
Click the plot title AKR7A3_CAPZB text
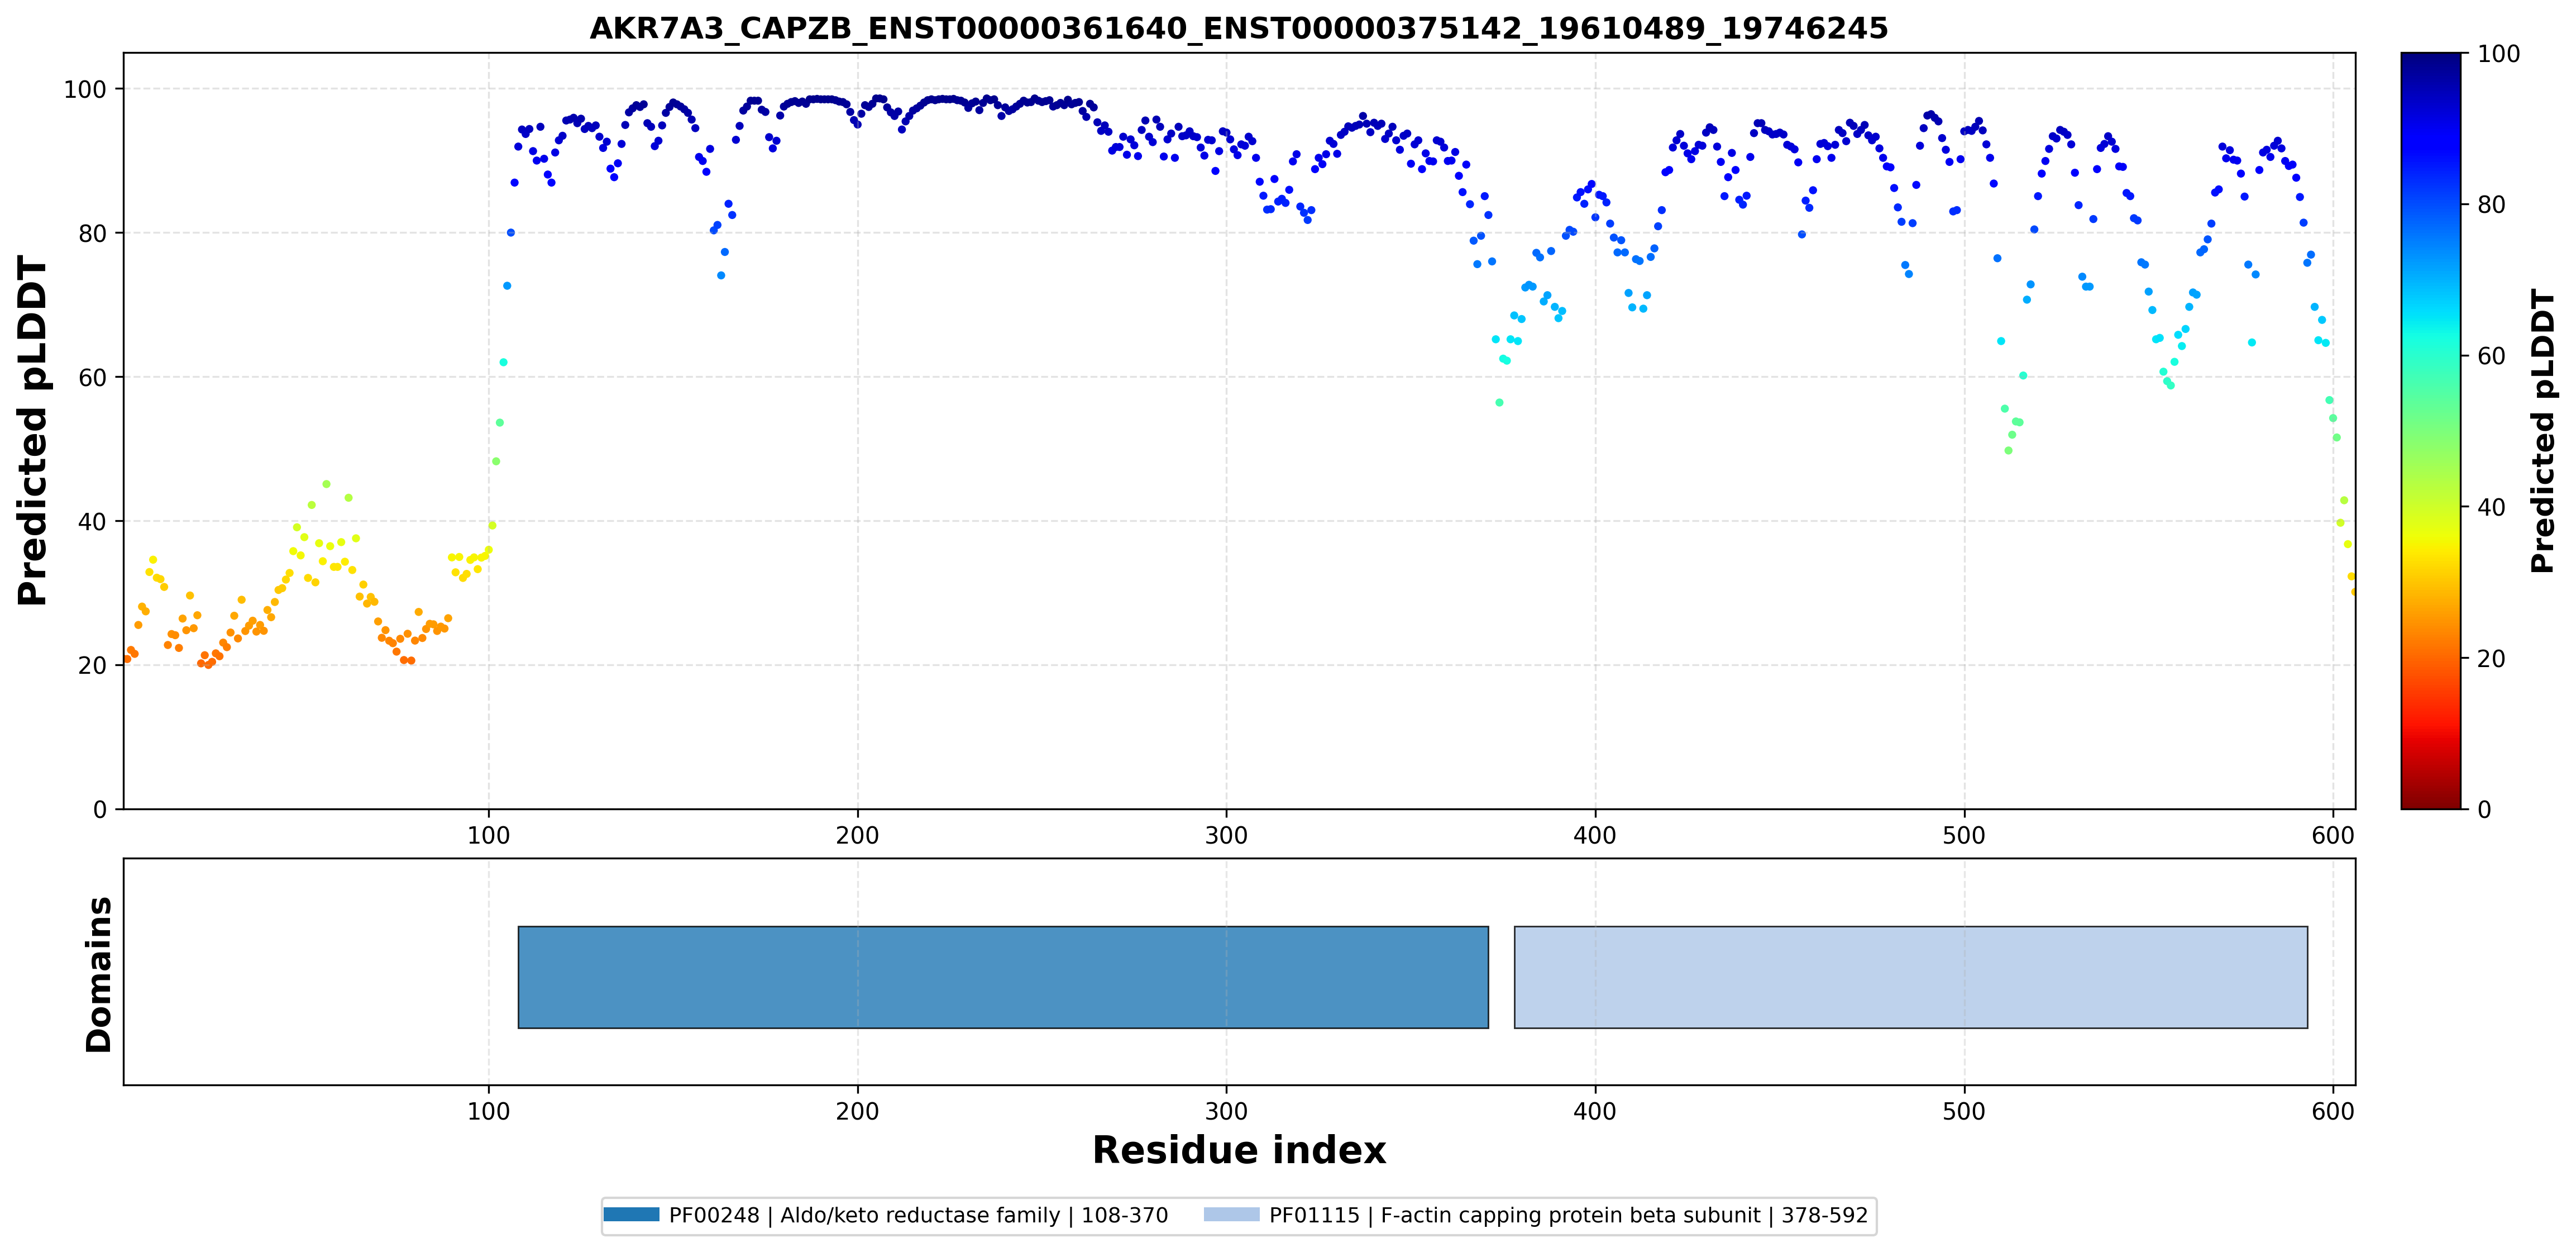[1238, 28]
